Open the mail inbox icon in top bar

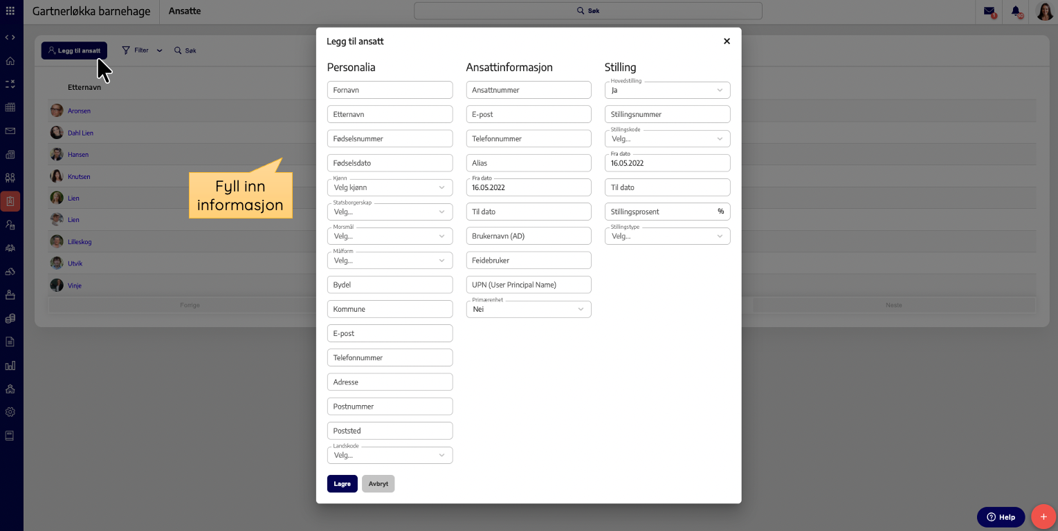989,11
